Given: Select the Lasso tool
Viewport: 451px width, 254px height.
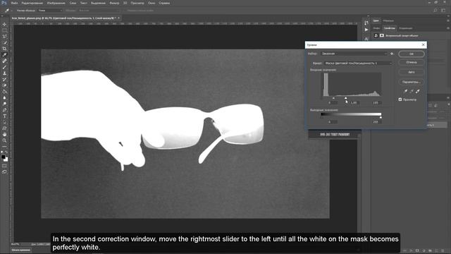Looking at the screenshot, I should click(x=4, y=36).
